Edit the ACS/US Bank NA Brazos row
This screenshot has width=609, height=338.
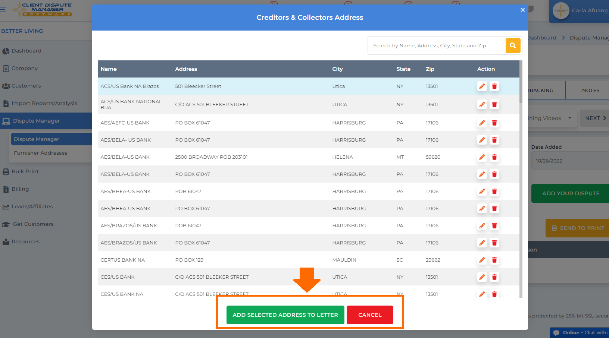[482, 86]
